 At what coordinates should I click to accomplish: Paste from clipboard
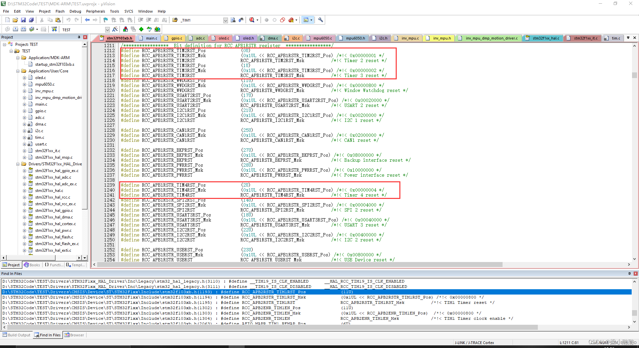tap(58, 20)
